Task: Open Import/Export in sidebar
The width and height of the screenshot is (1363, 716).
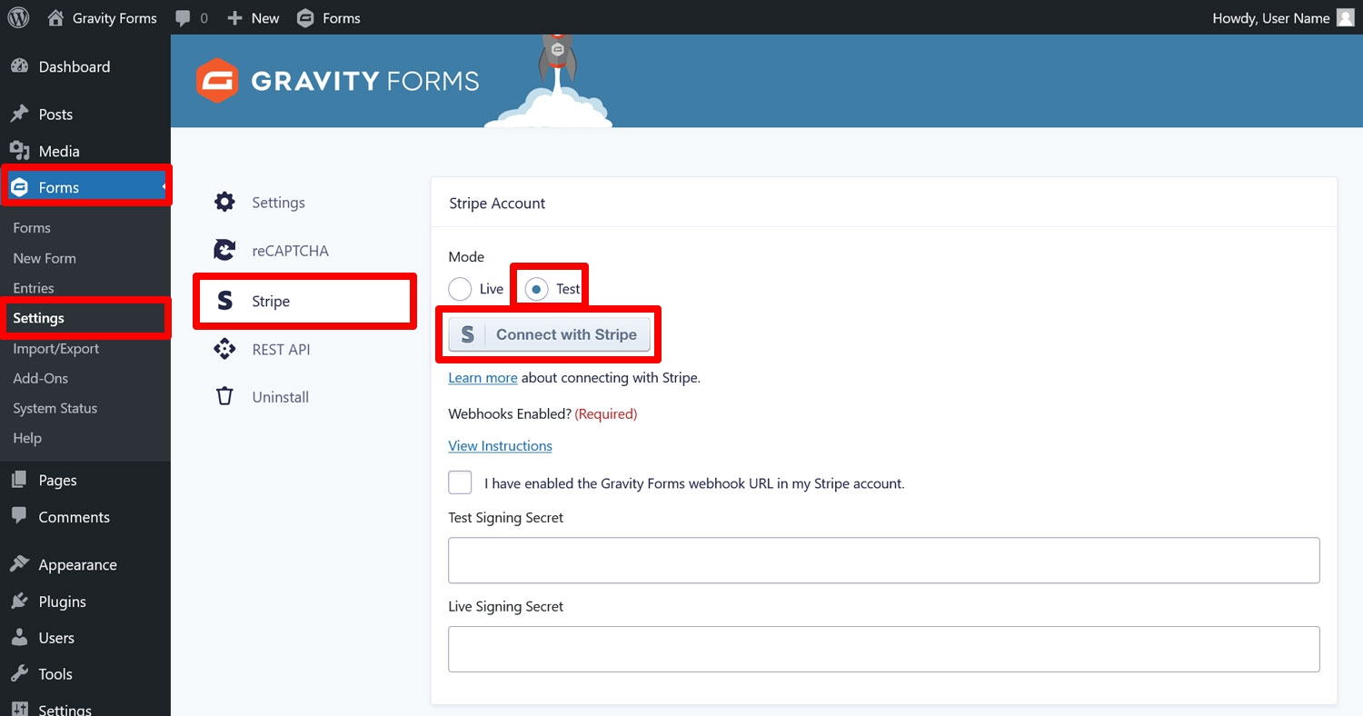Action: (x=56, y=349)
